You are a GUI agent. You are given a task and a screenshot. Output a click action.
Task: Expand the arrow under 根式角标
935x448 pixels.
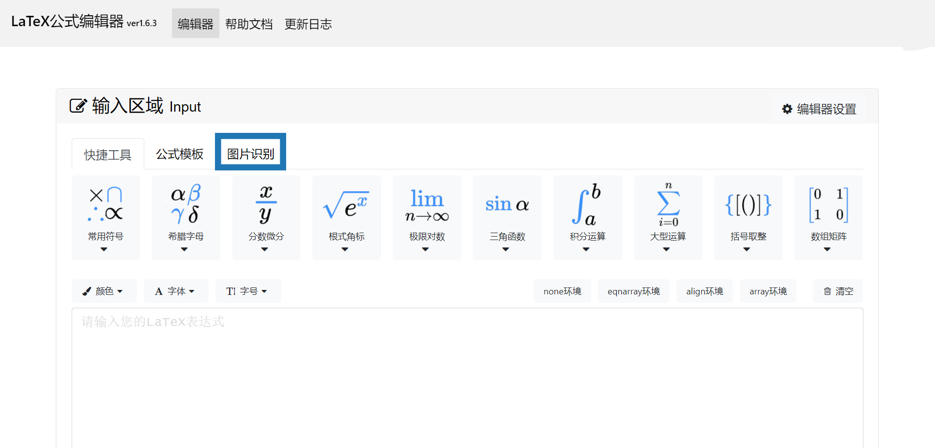pos(345,249)
